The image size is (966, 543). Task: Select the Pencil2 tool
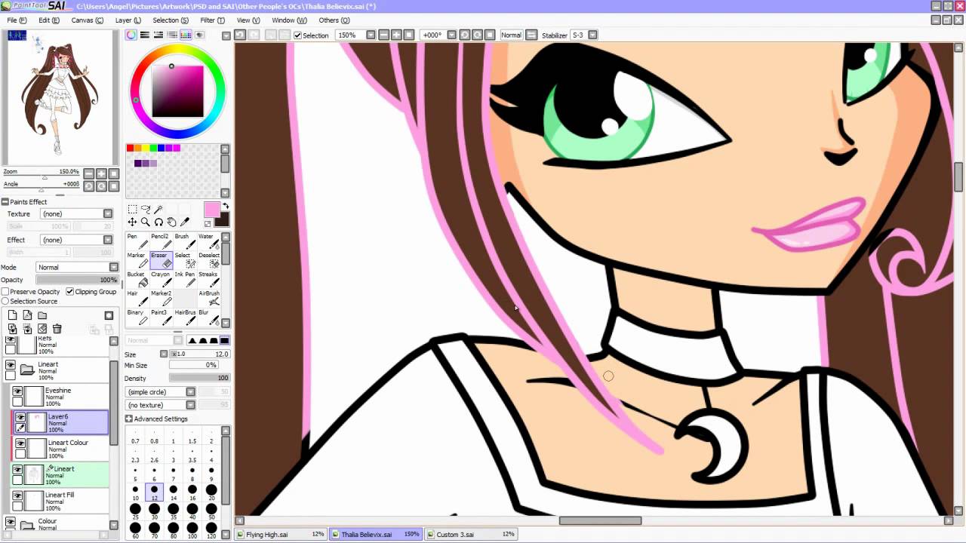160,241
